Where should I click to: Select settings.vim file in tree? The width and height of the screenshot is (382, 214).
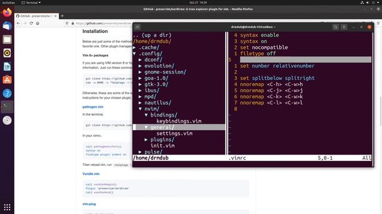coord(174,133)
